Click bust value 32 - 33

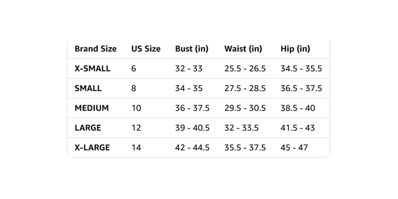(189, 69)
